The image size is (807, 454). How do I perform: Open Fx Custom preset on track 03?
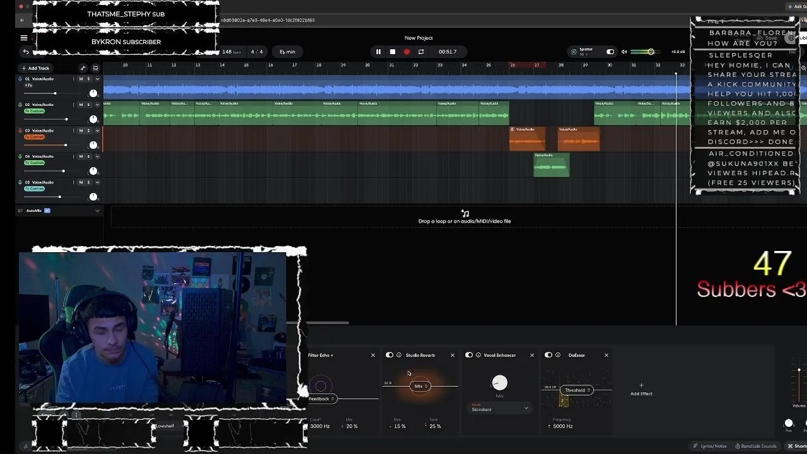(x=35, y=137)
